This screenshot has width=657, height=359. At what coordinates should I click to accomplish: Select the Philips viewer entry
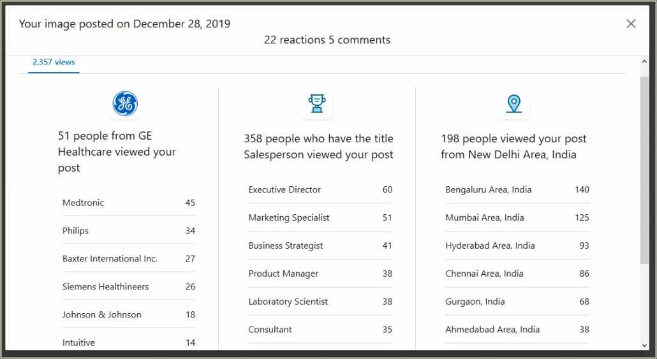[x=129, y=231]
